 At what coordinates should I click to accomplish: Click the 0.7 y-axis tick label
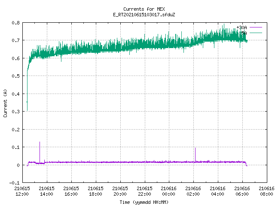(15, 40)
